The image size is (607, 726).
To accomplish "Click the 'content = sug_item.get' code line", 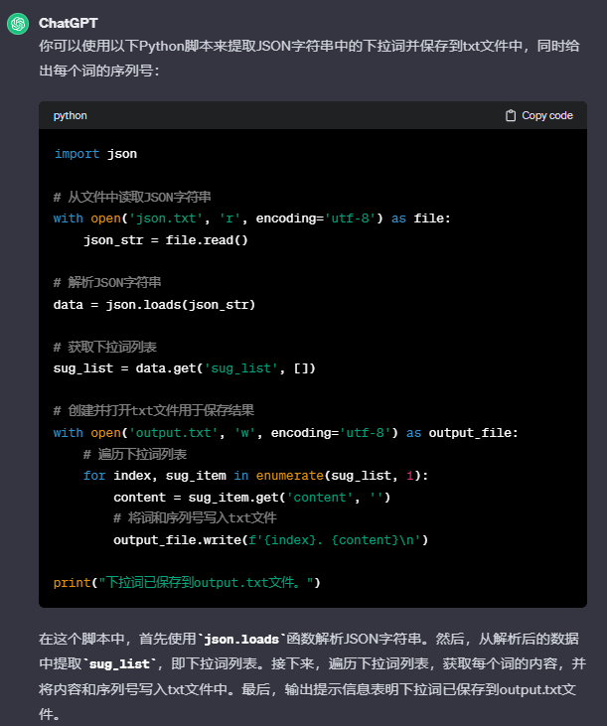I will click(x=252, y=497).
